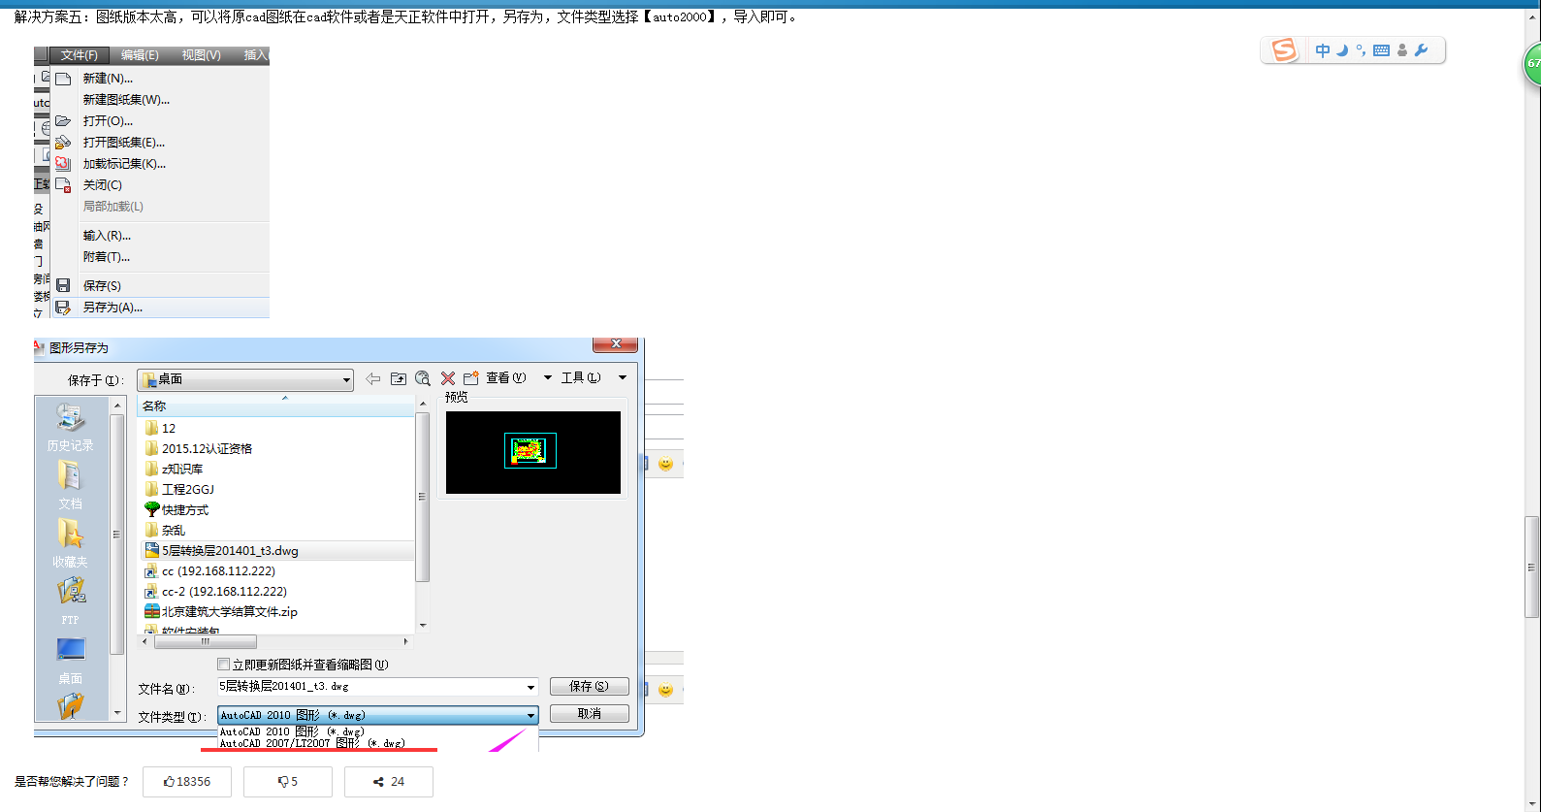Click the moon icon on IME bar

pos(1342,50)
